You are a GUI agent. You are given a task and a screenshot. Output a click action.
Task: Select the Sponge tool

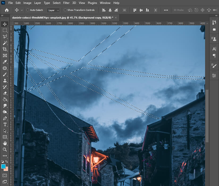click(5, 112)
